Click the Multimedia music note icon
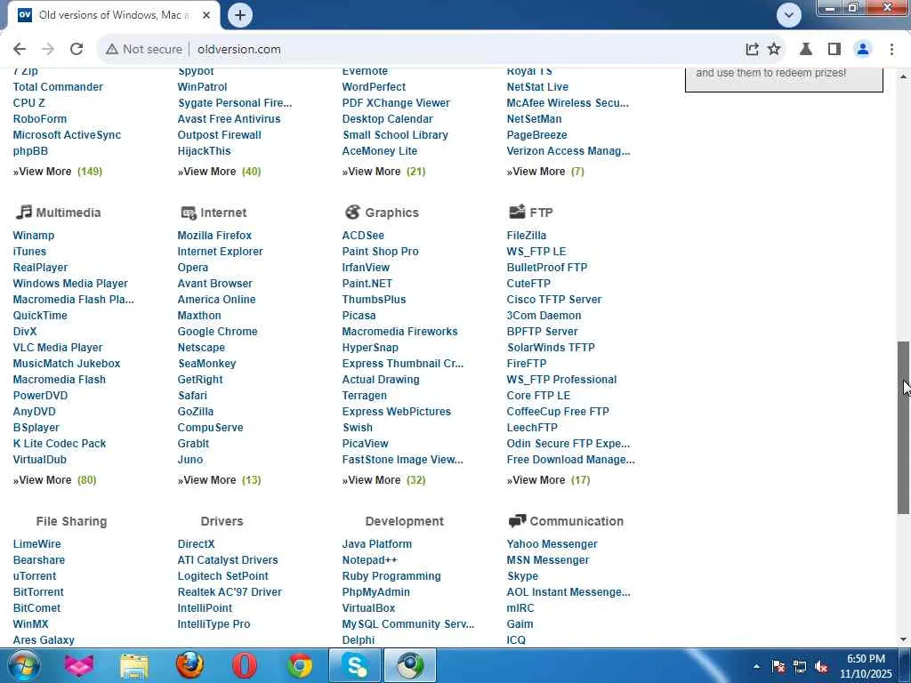This screenshot has height=683, width=911. pos(24,212)
